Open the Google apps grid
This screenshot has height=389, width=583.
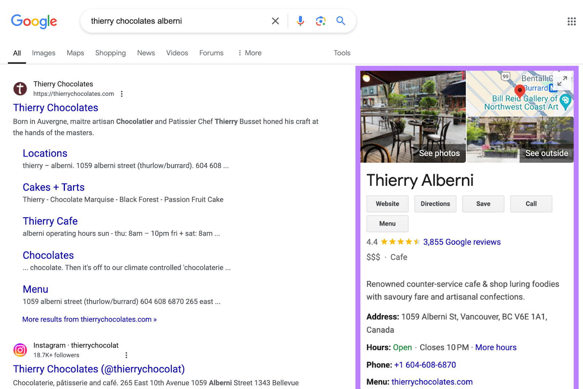coord(571,21)
